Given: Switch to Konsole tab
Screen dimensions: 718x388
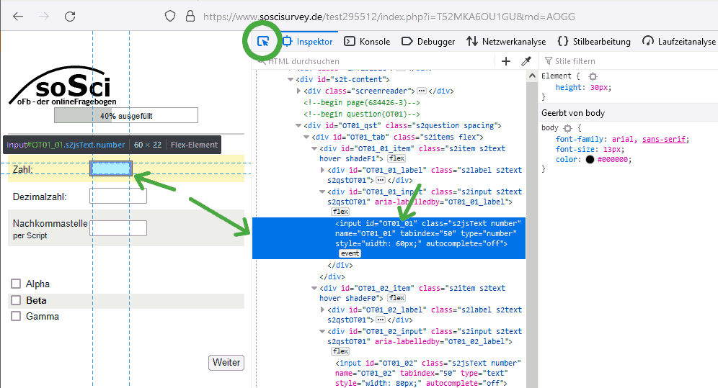Looking at the screenshot, I should click(x=367, y=42).
